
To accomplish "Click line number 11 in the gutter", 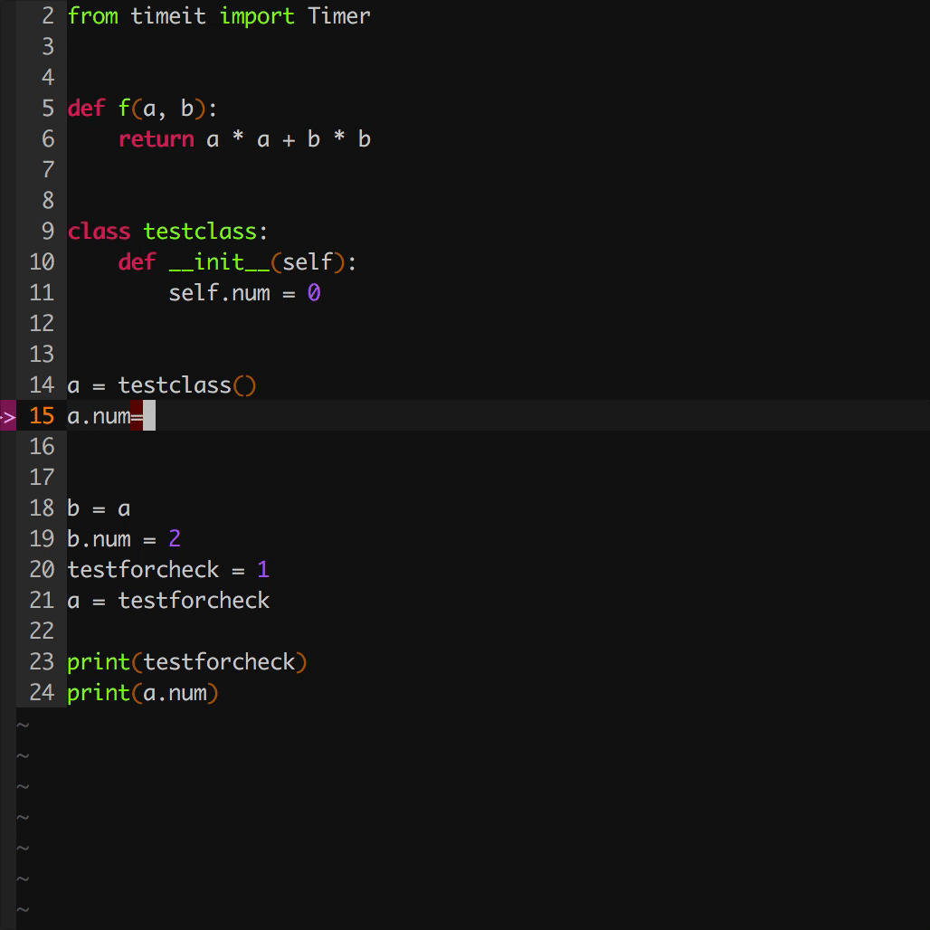I will point(42,293).
